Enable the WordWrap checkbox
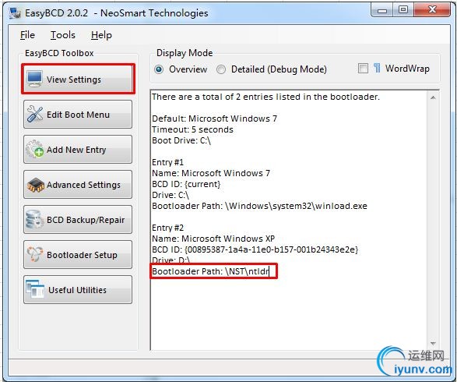Image resolution: width=457 pixels, height=382 pixels. coord(363,69)
